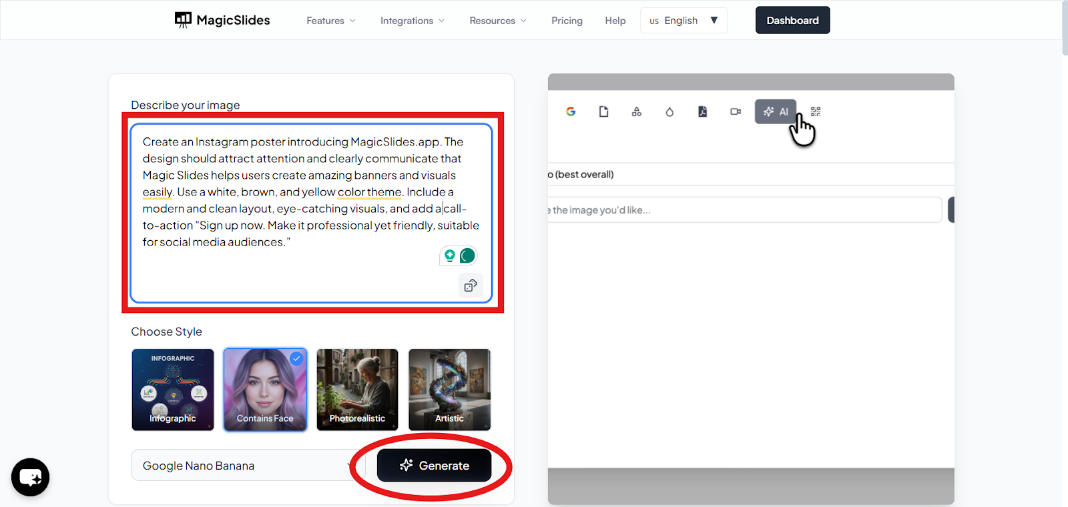Focus the Describe your image text box
This screenshot has height=507, width=1068.
[x=312, y=213]
